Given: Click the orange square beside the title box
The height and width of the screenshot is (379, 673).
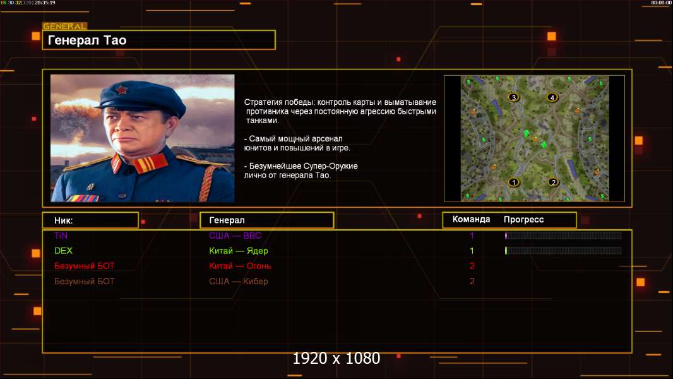Looking at the screenshot, I should pyautogui.click(x=36, y=36).
